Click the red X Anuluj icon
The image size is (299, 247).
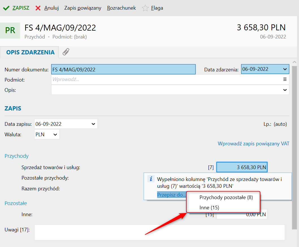[38, 8]
